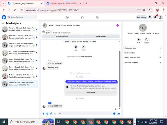Click the Mark as pending button
The image size is (167, 125).
62,36
